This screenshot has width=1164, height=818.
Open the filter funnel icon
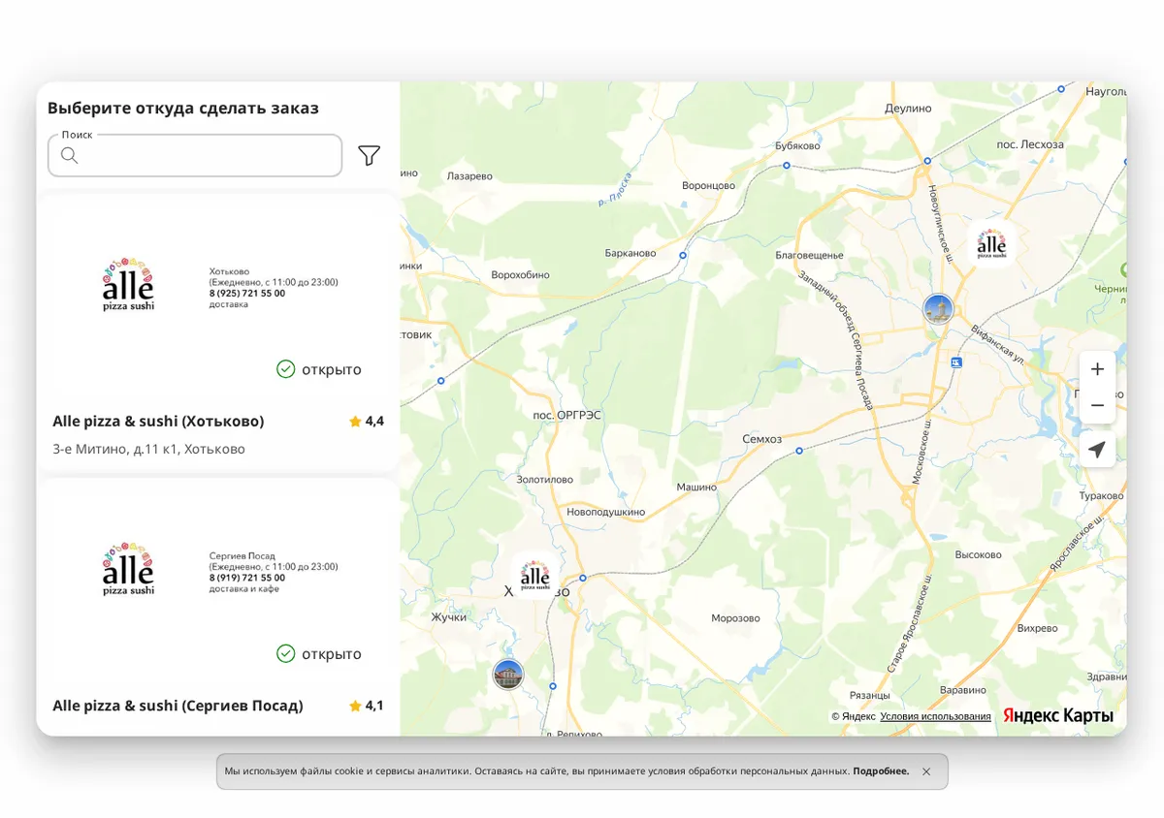(369, 155)
